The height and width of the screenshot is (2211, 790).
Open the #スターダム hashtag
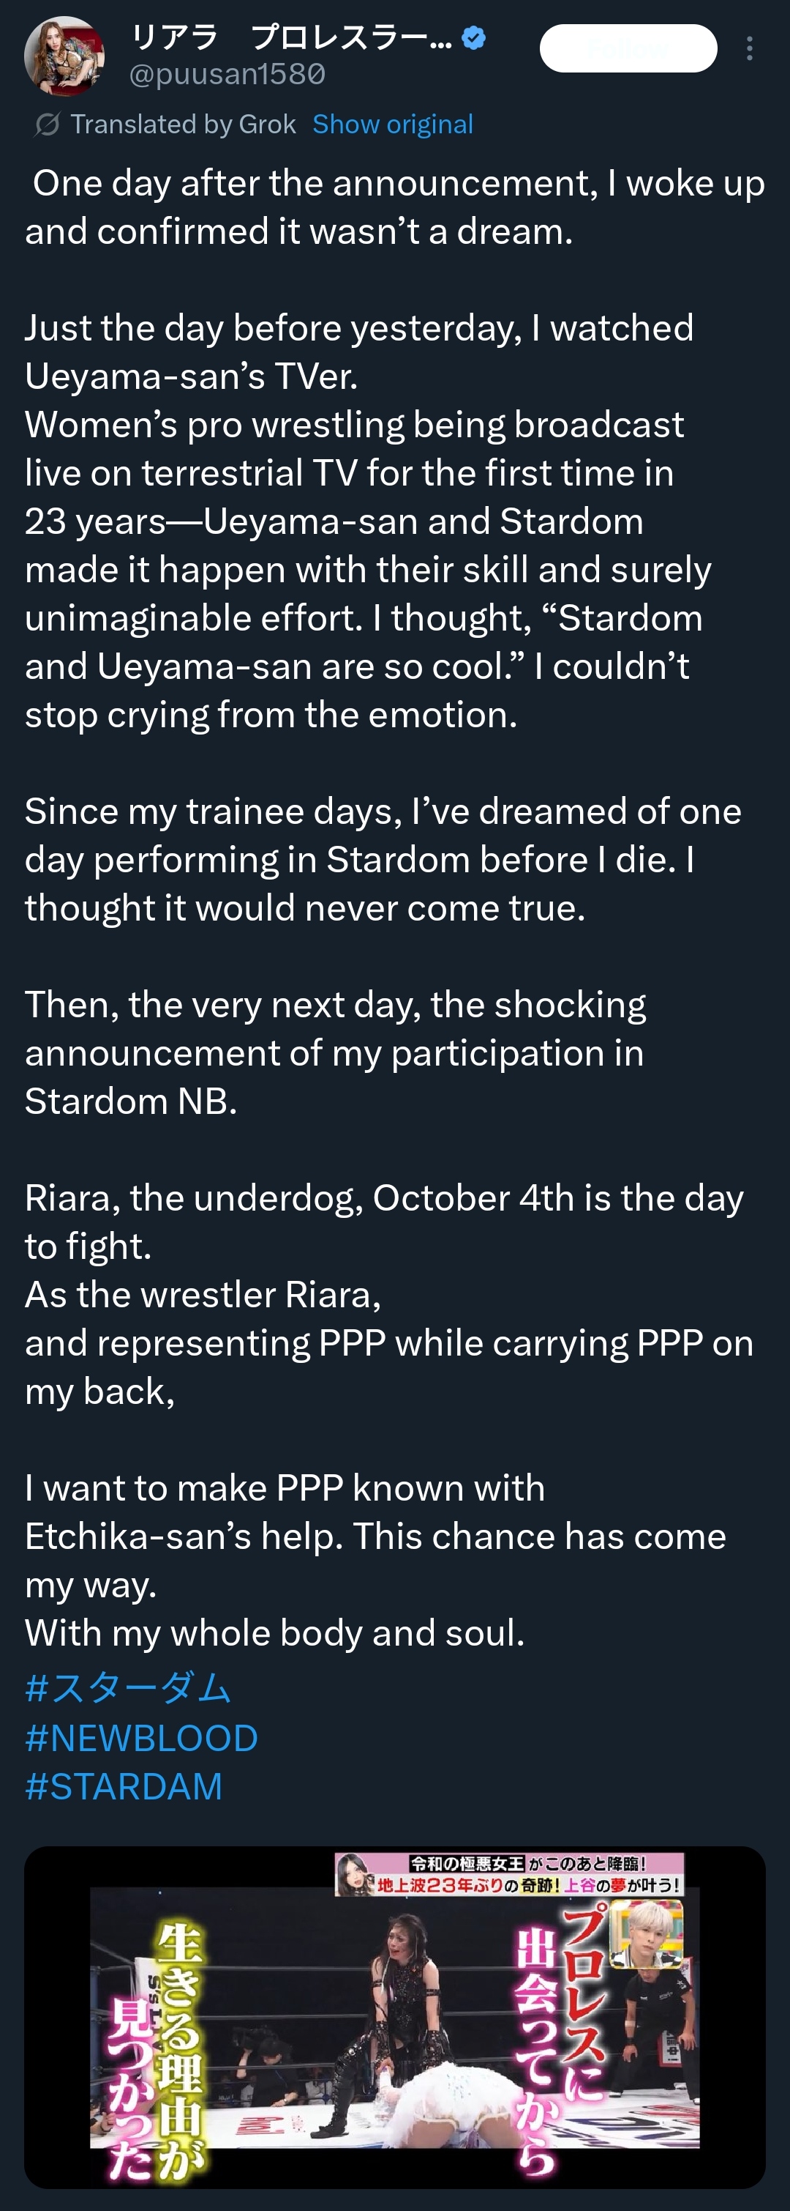coord(129,1687)
